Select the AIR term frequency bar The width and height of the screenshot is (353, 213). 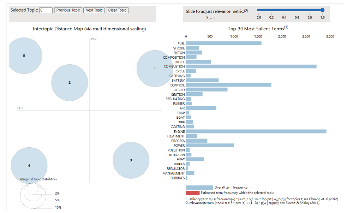coord(201,108)
